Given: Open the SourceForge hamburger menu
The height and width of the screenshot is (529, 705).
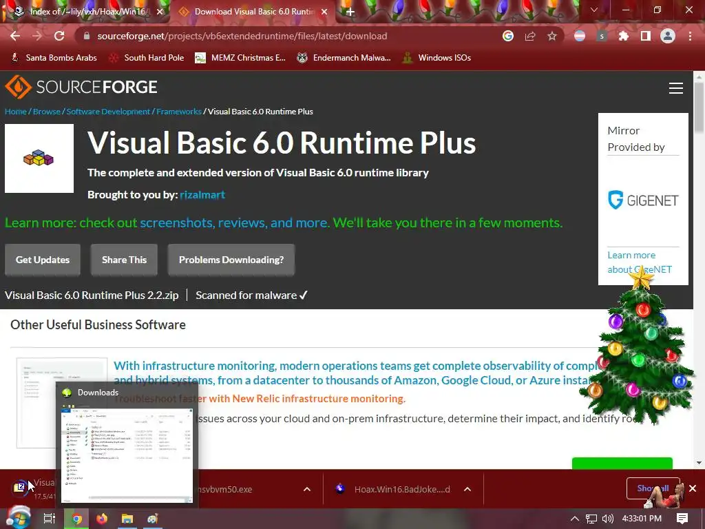Looking at the screenshot, I should [676, 87].
